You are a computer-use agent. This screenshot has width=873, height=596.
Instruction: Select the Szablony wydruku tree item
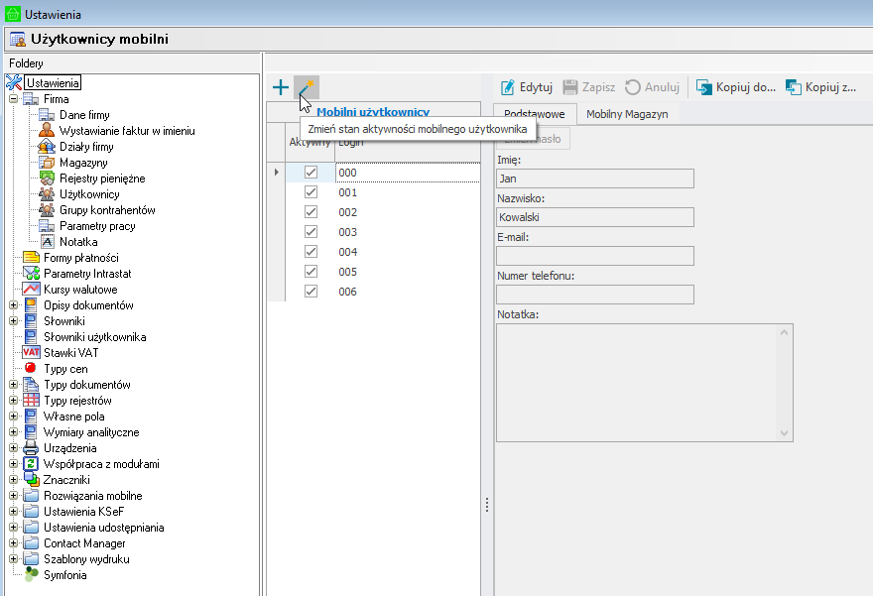(86, 559)
